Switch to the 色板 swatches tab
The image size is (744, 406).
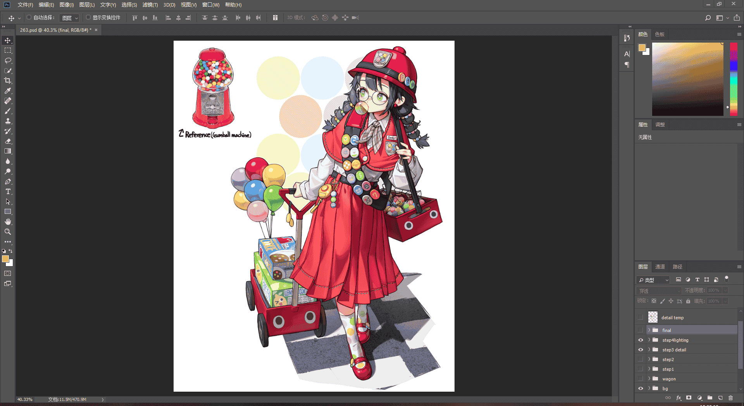pos(660,34)
